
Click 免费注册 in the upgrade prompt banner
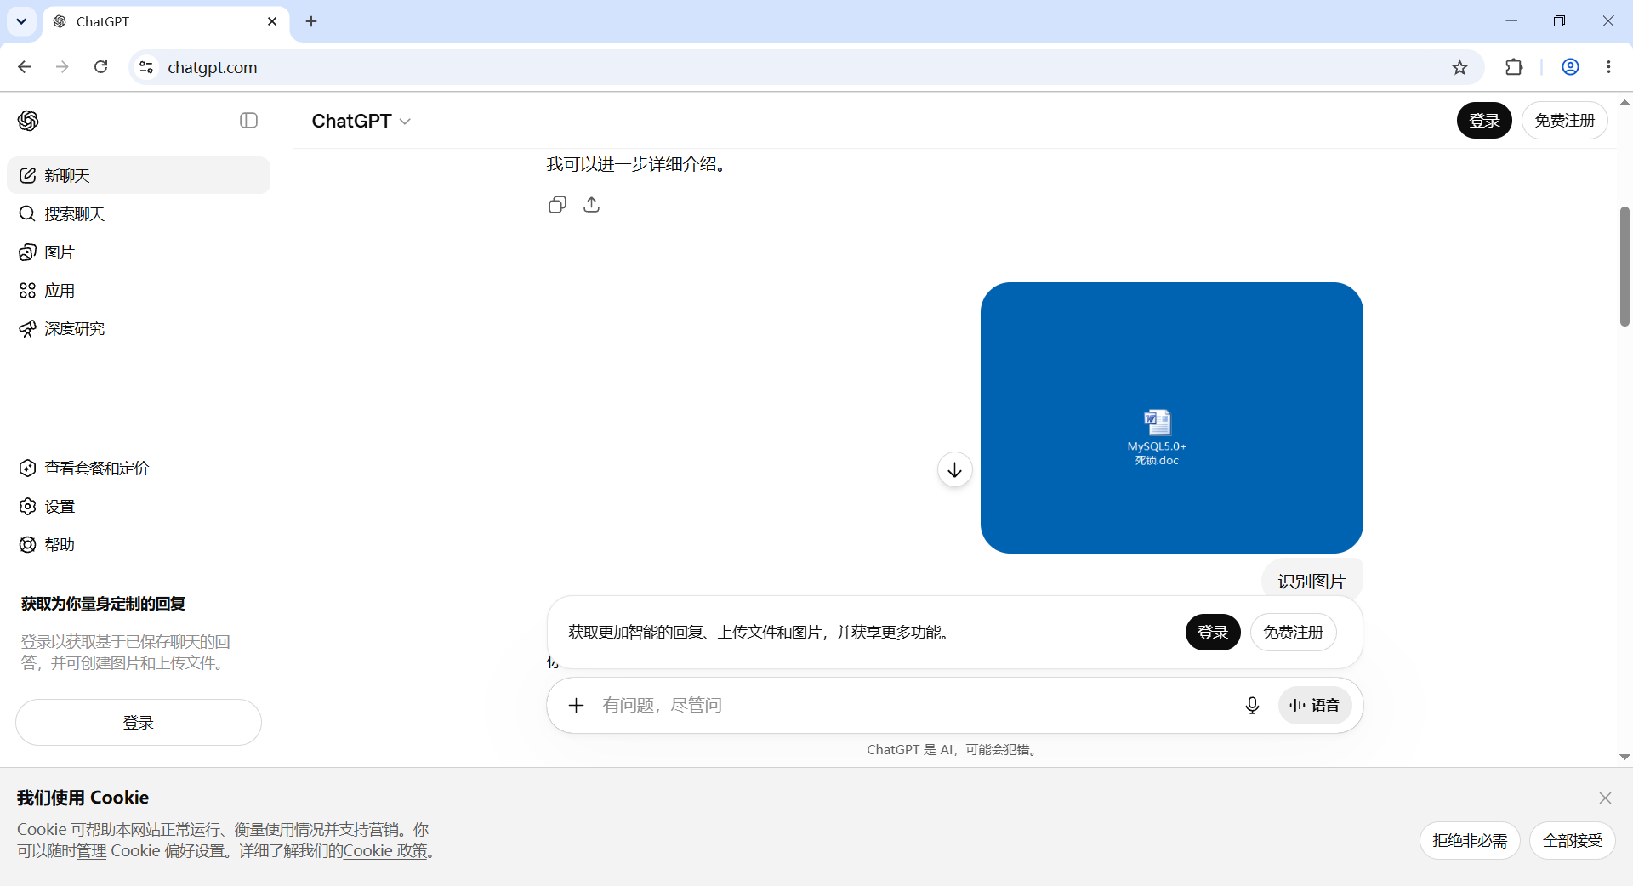point(1293,632)
